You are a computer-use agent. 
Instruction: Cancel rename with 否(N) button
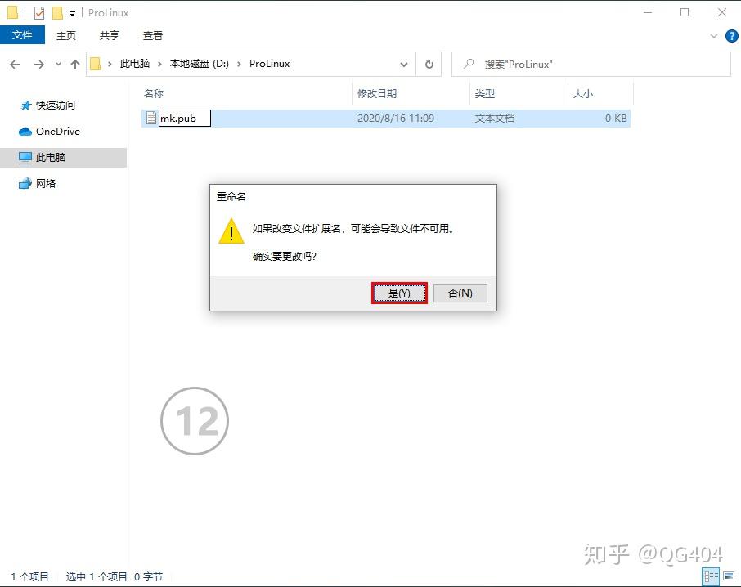pyautogui.click(x=460, y=293)
